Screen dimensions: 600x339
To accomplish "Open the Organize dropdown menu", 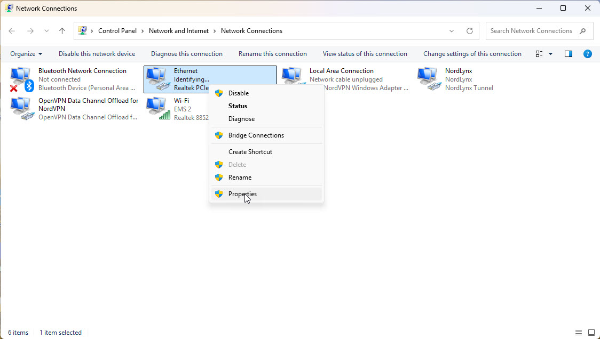I will pos(26,54).
